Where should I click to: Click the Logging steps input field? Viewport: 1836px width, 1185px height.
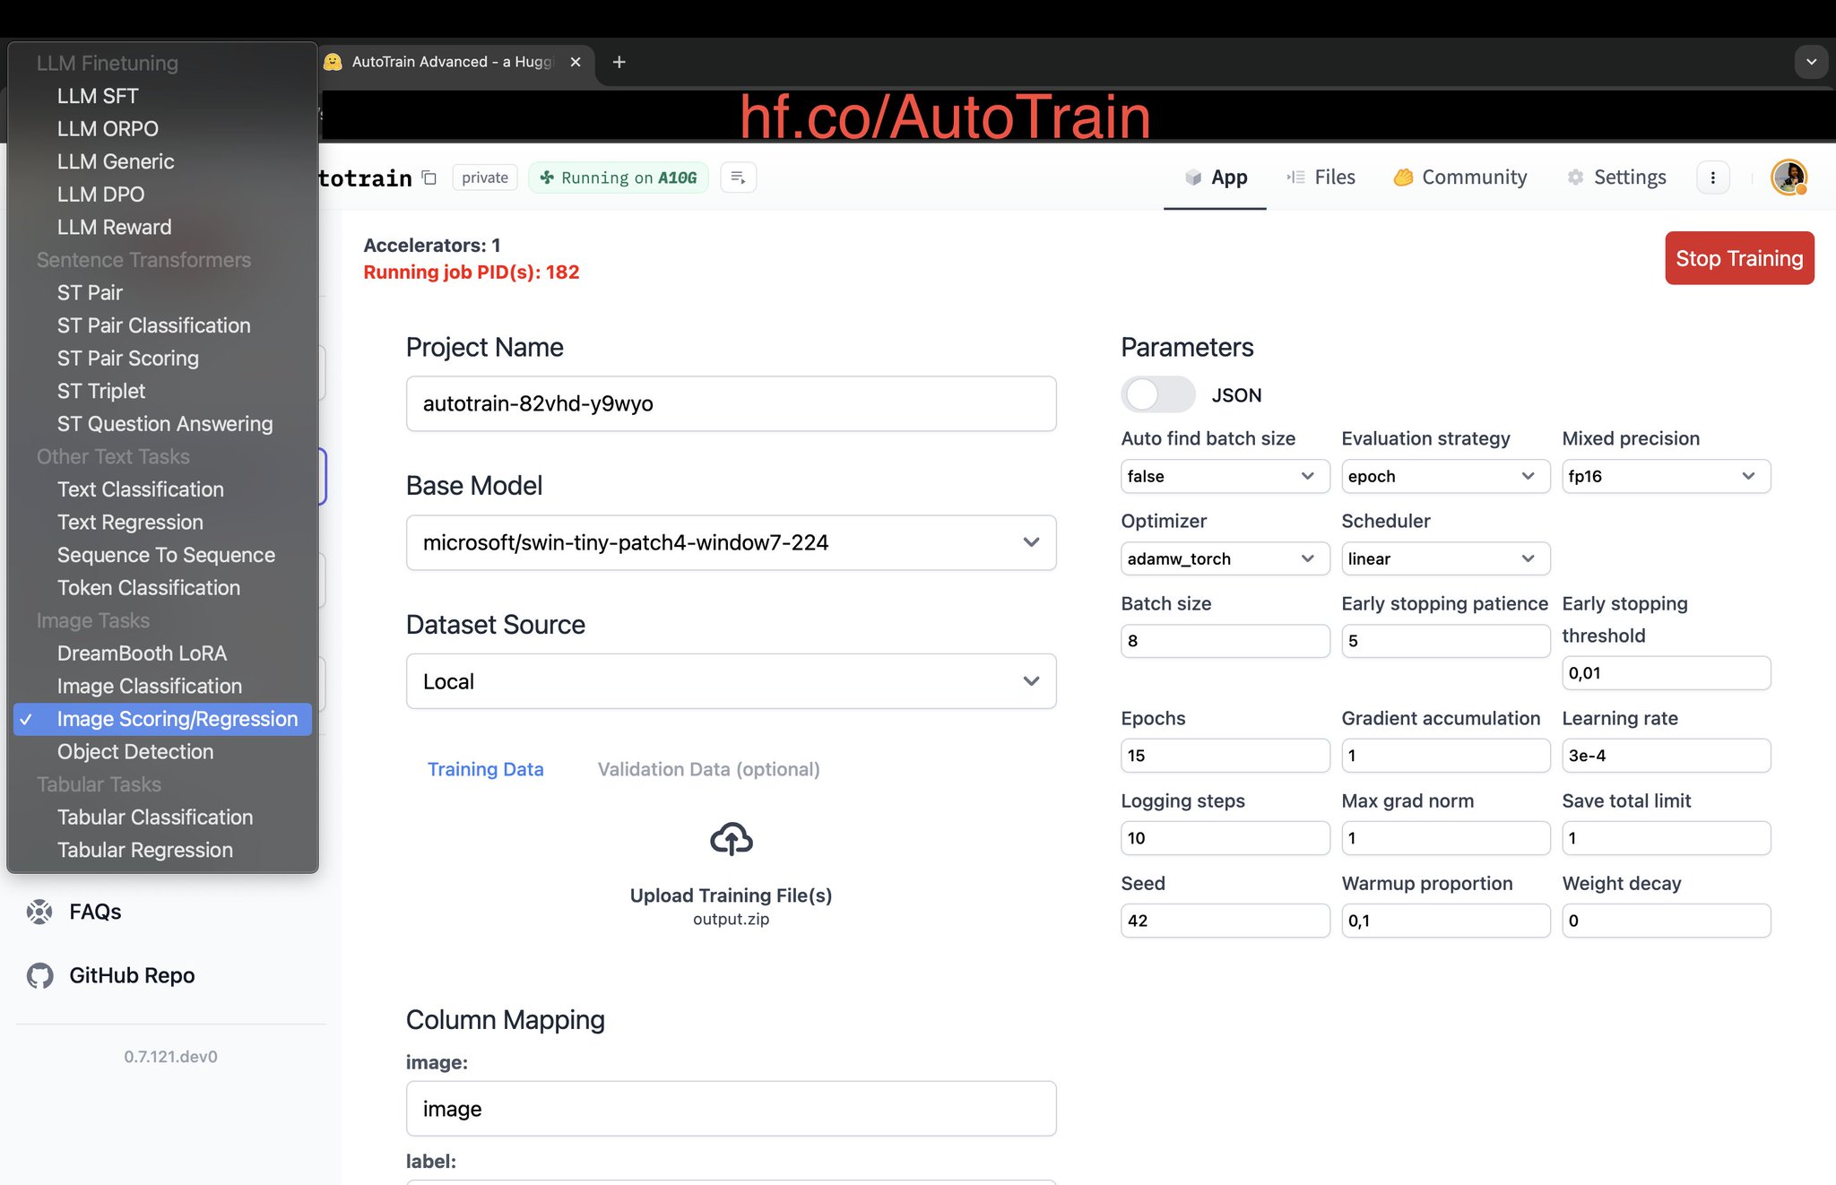click(x=1225, y=838)
